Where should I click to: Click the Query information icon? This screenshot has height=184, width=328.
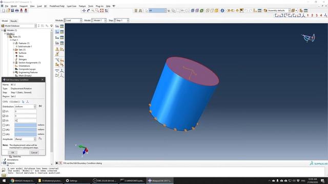pyautogui.click(x=222, y=10)
